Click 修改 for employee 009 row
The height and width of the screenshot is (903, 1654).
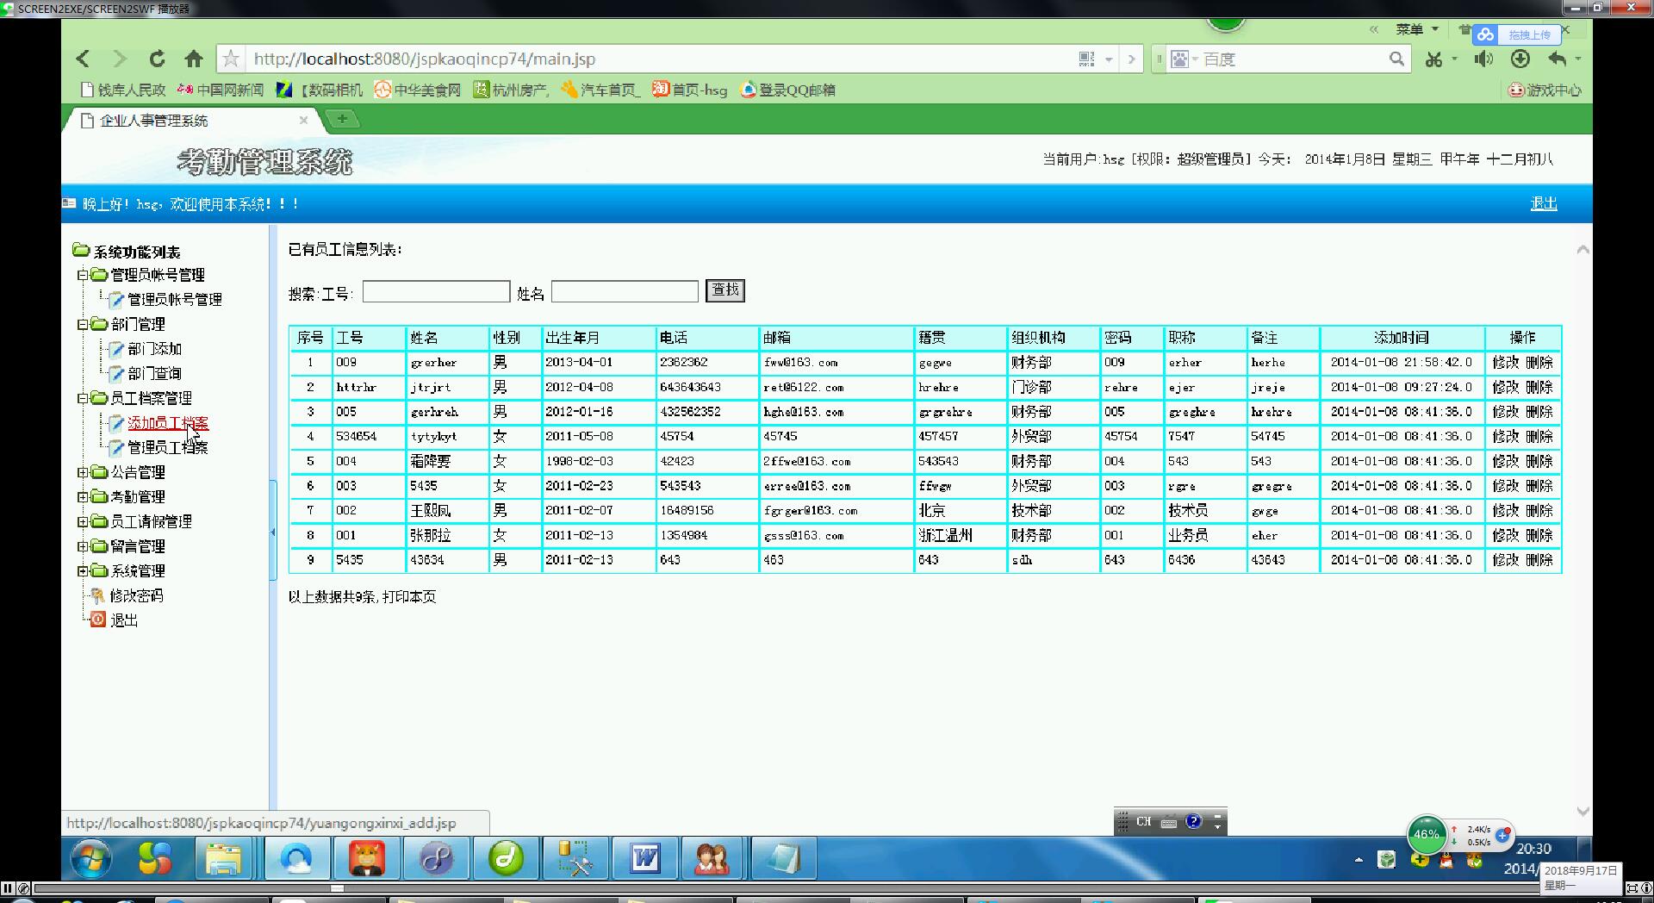(x=1505, y=363)
